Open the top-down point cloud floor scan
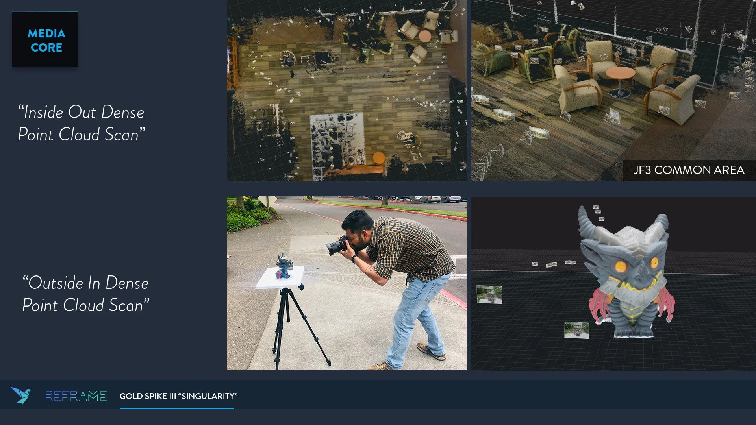 click(346, 91)
